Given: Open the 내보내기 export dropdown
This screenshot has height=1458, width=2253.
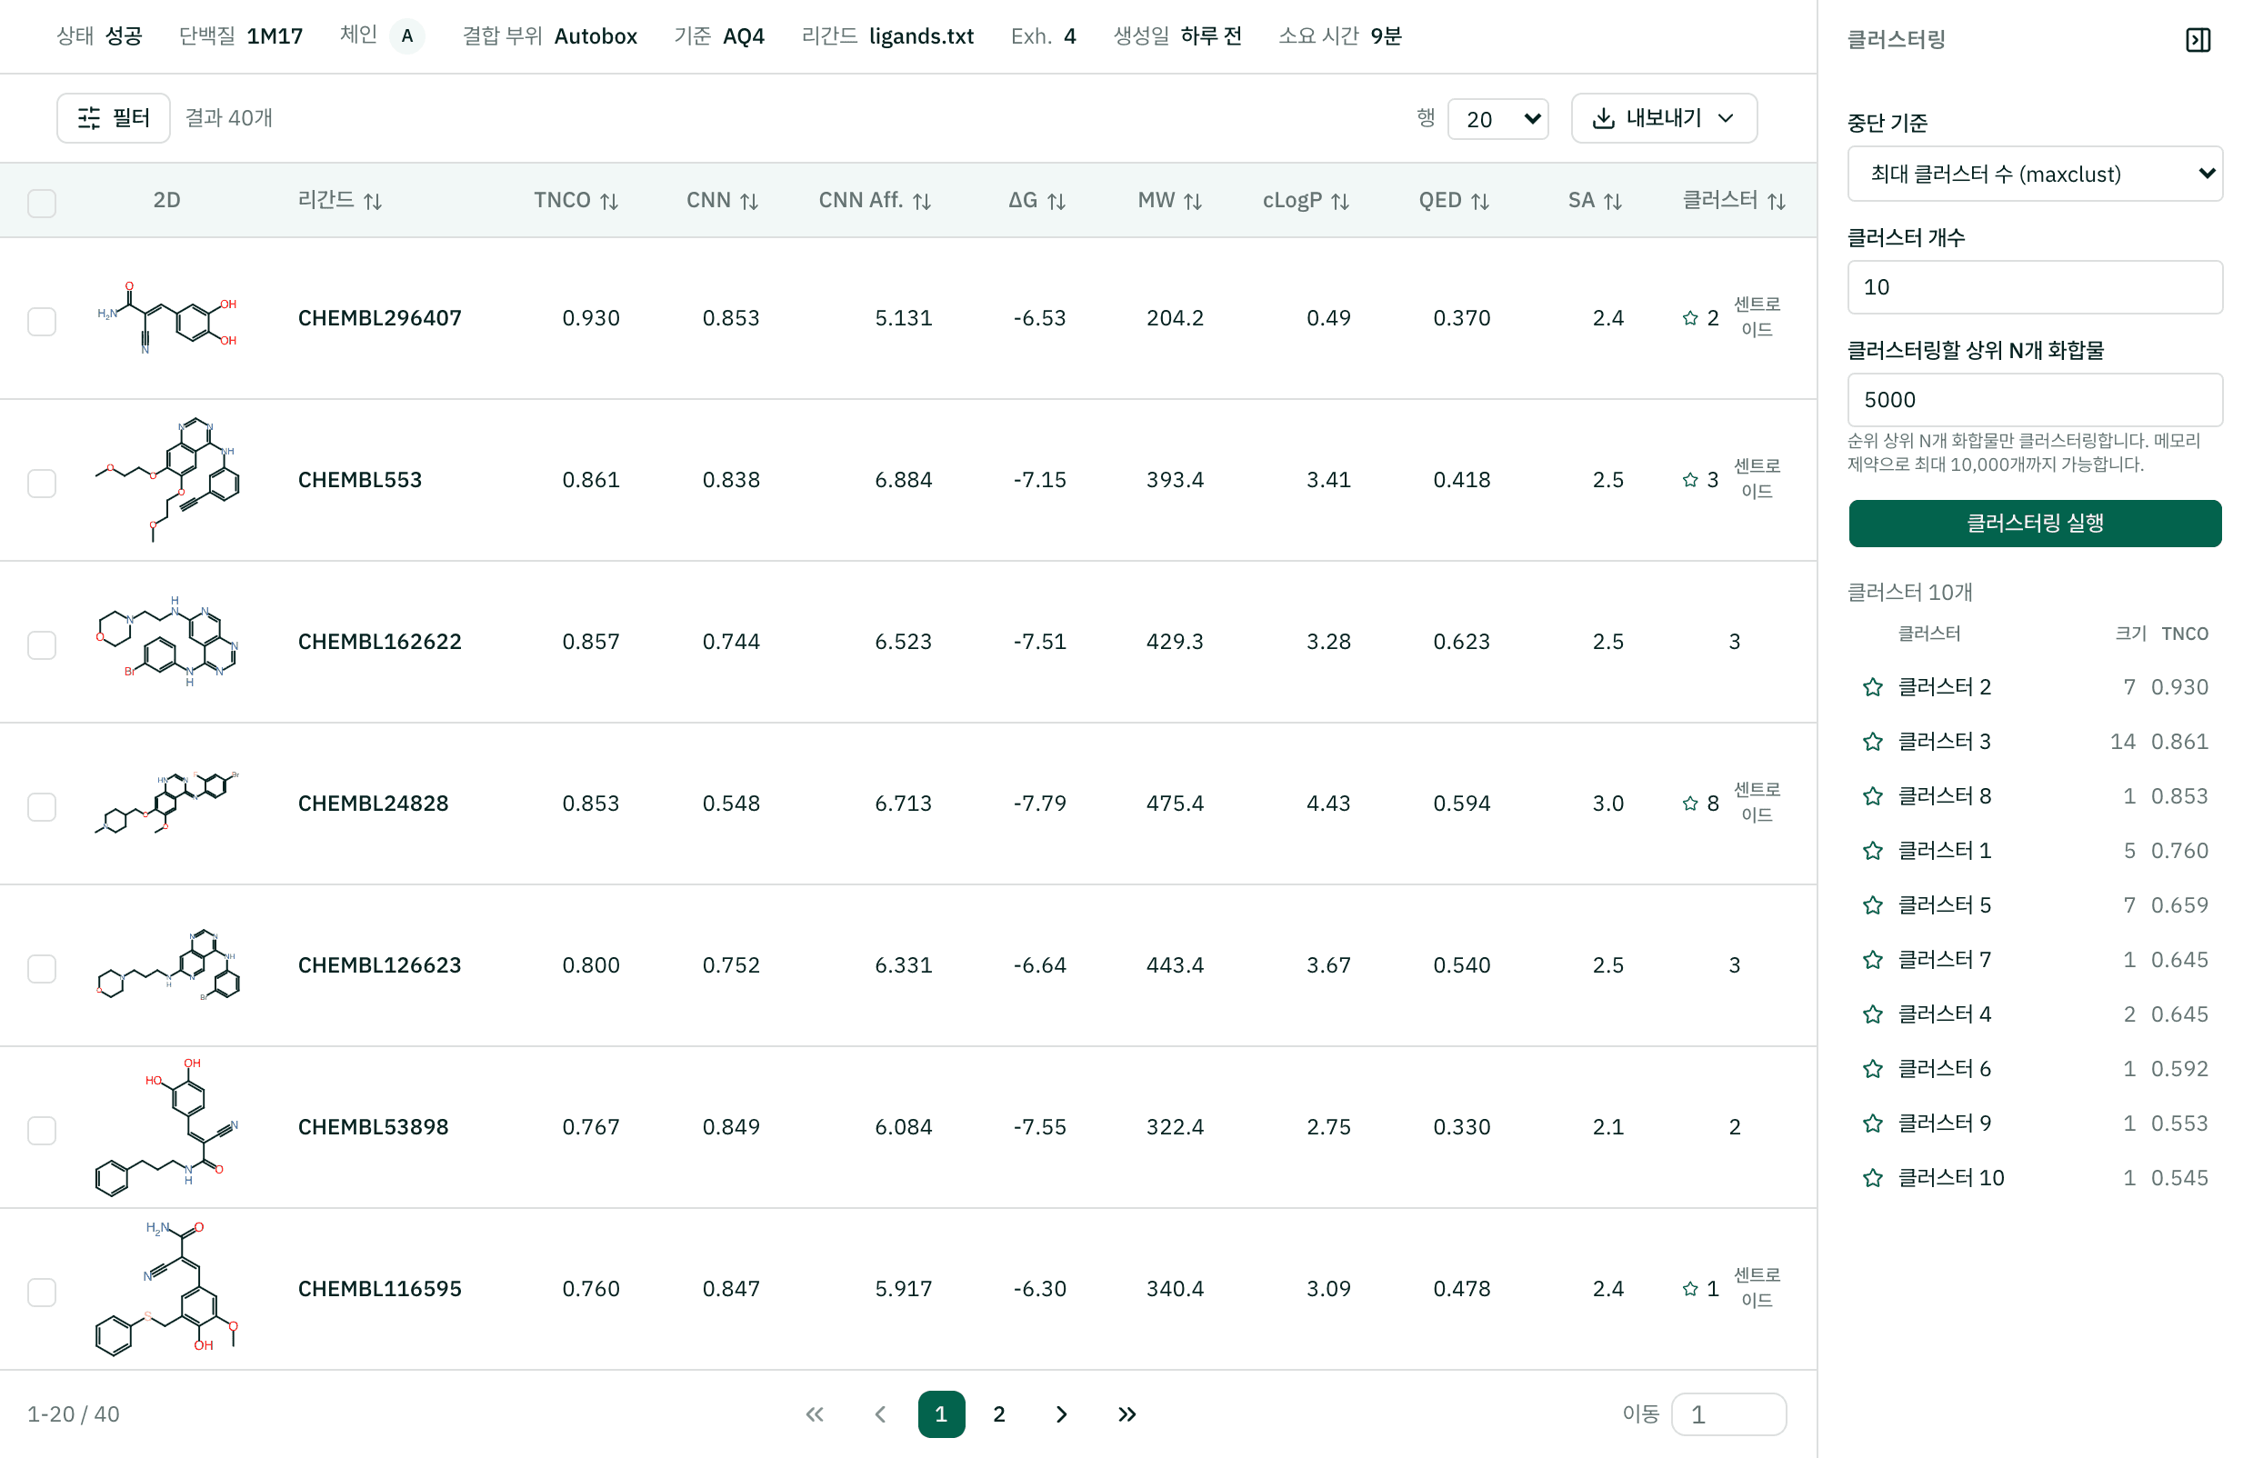Looking at the screenshot, I should (x=1663, y=118).
